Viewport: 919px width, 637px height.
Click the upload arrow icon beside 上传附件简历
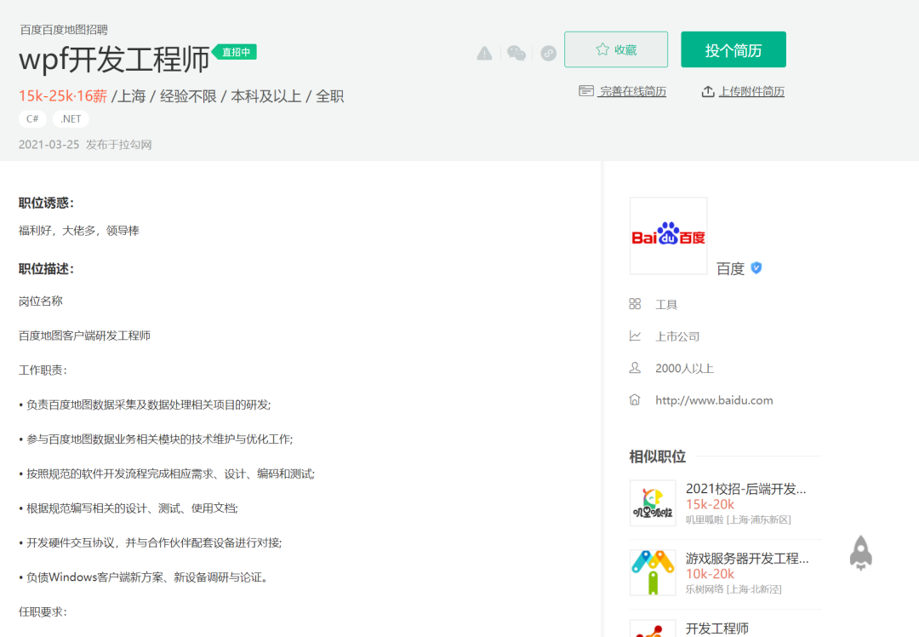coord(708,91)
